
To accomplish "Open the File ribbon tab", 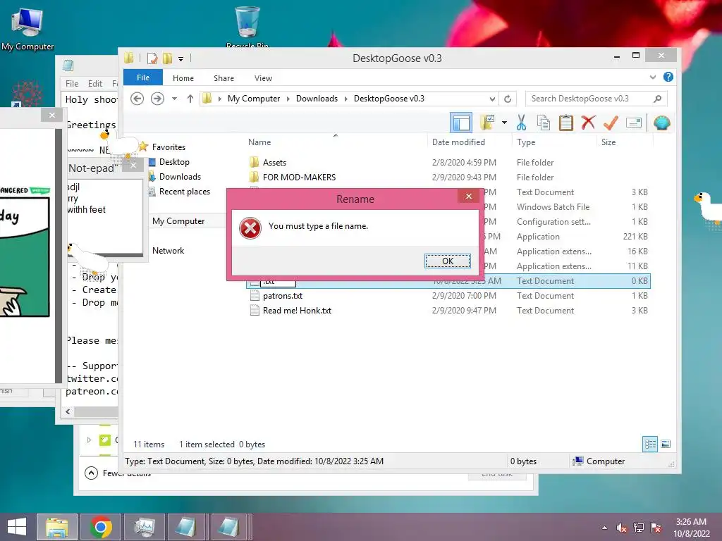I will coord(143,77).
